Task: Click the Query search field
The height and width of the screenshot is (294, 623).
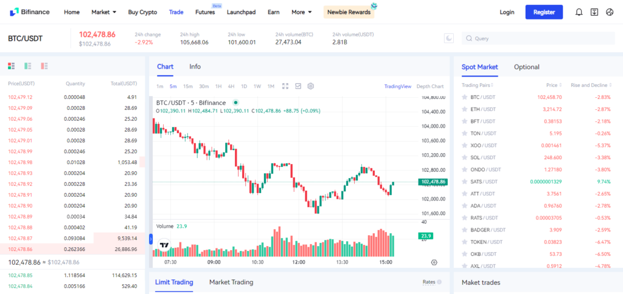Action: (x=538, y=38)
